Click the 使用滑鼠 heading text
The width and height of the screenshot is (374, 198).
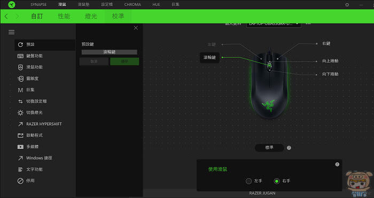(217, 169)
